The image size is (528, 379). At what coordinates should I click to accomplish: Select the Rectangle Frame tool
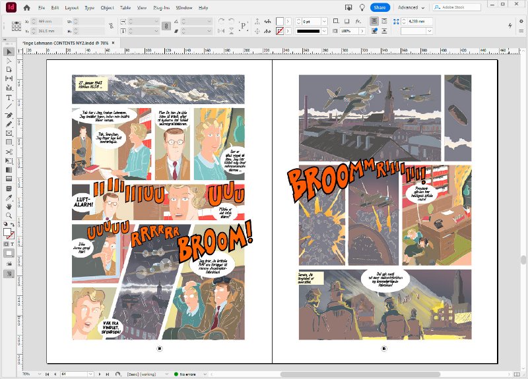(x=9, y=134)
